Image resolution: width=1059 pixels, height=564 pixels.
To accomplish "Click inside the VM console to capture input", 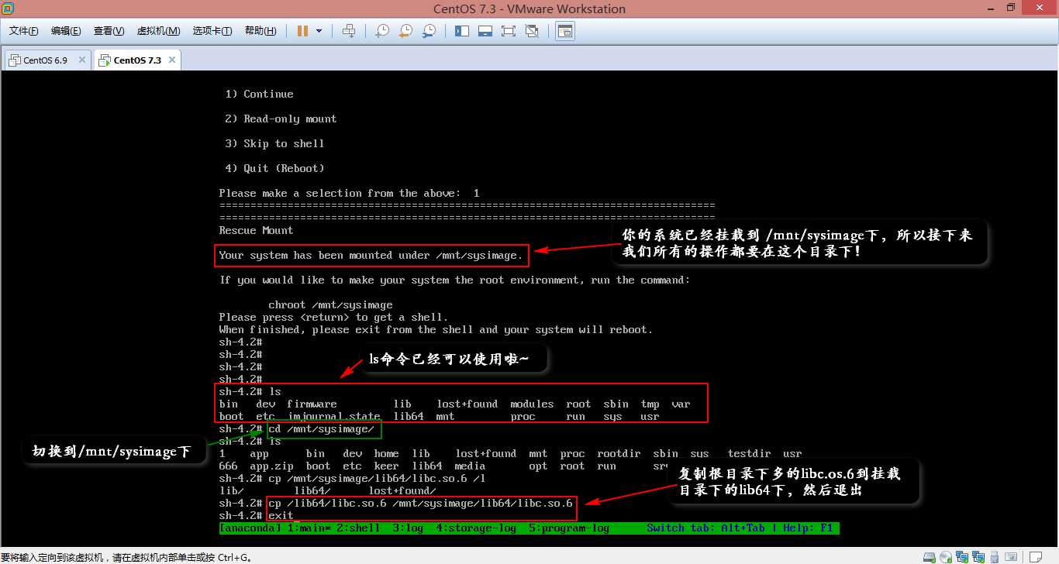I will coord(529,310).
